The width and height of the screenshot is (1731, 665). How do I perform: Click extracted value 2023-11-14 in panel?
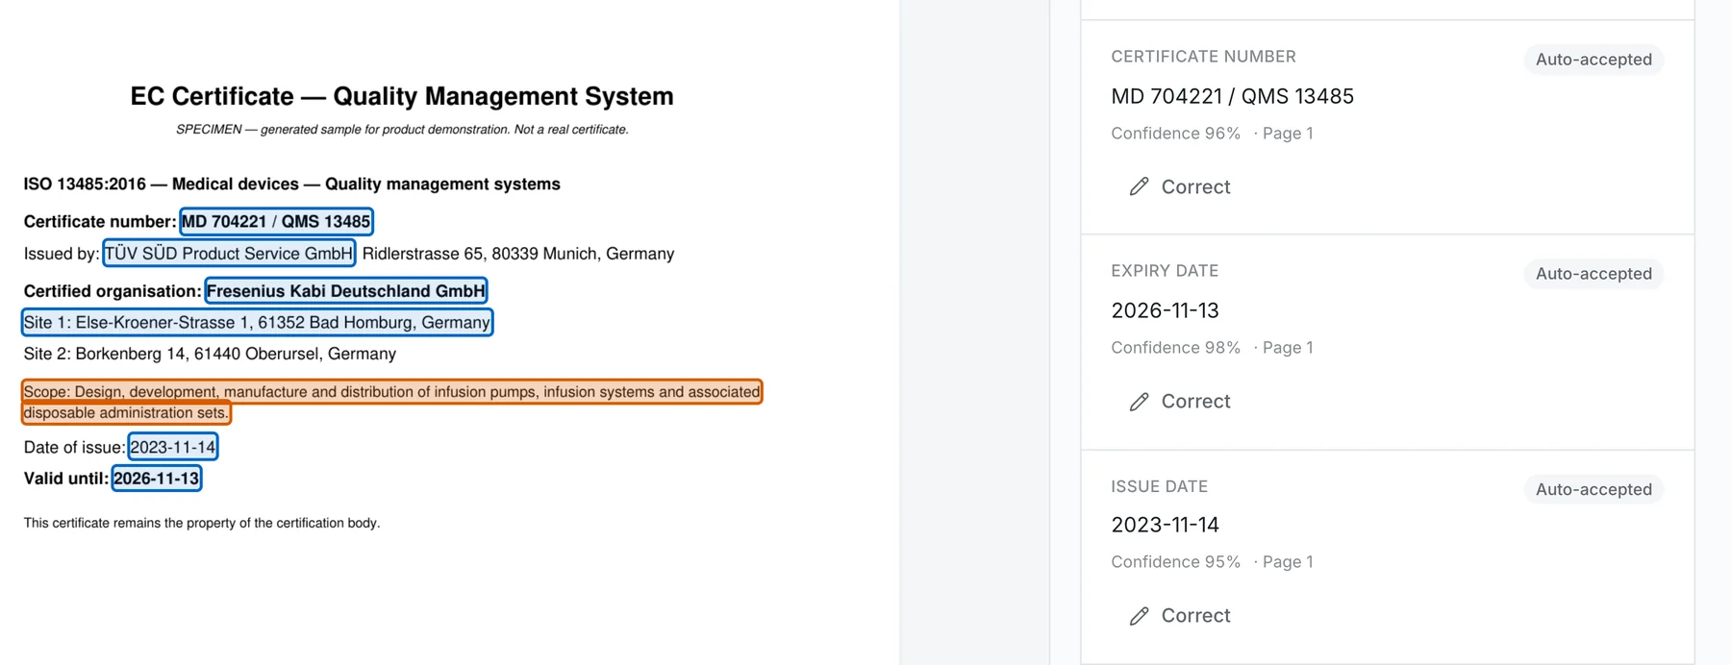(1165, 525)
